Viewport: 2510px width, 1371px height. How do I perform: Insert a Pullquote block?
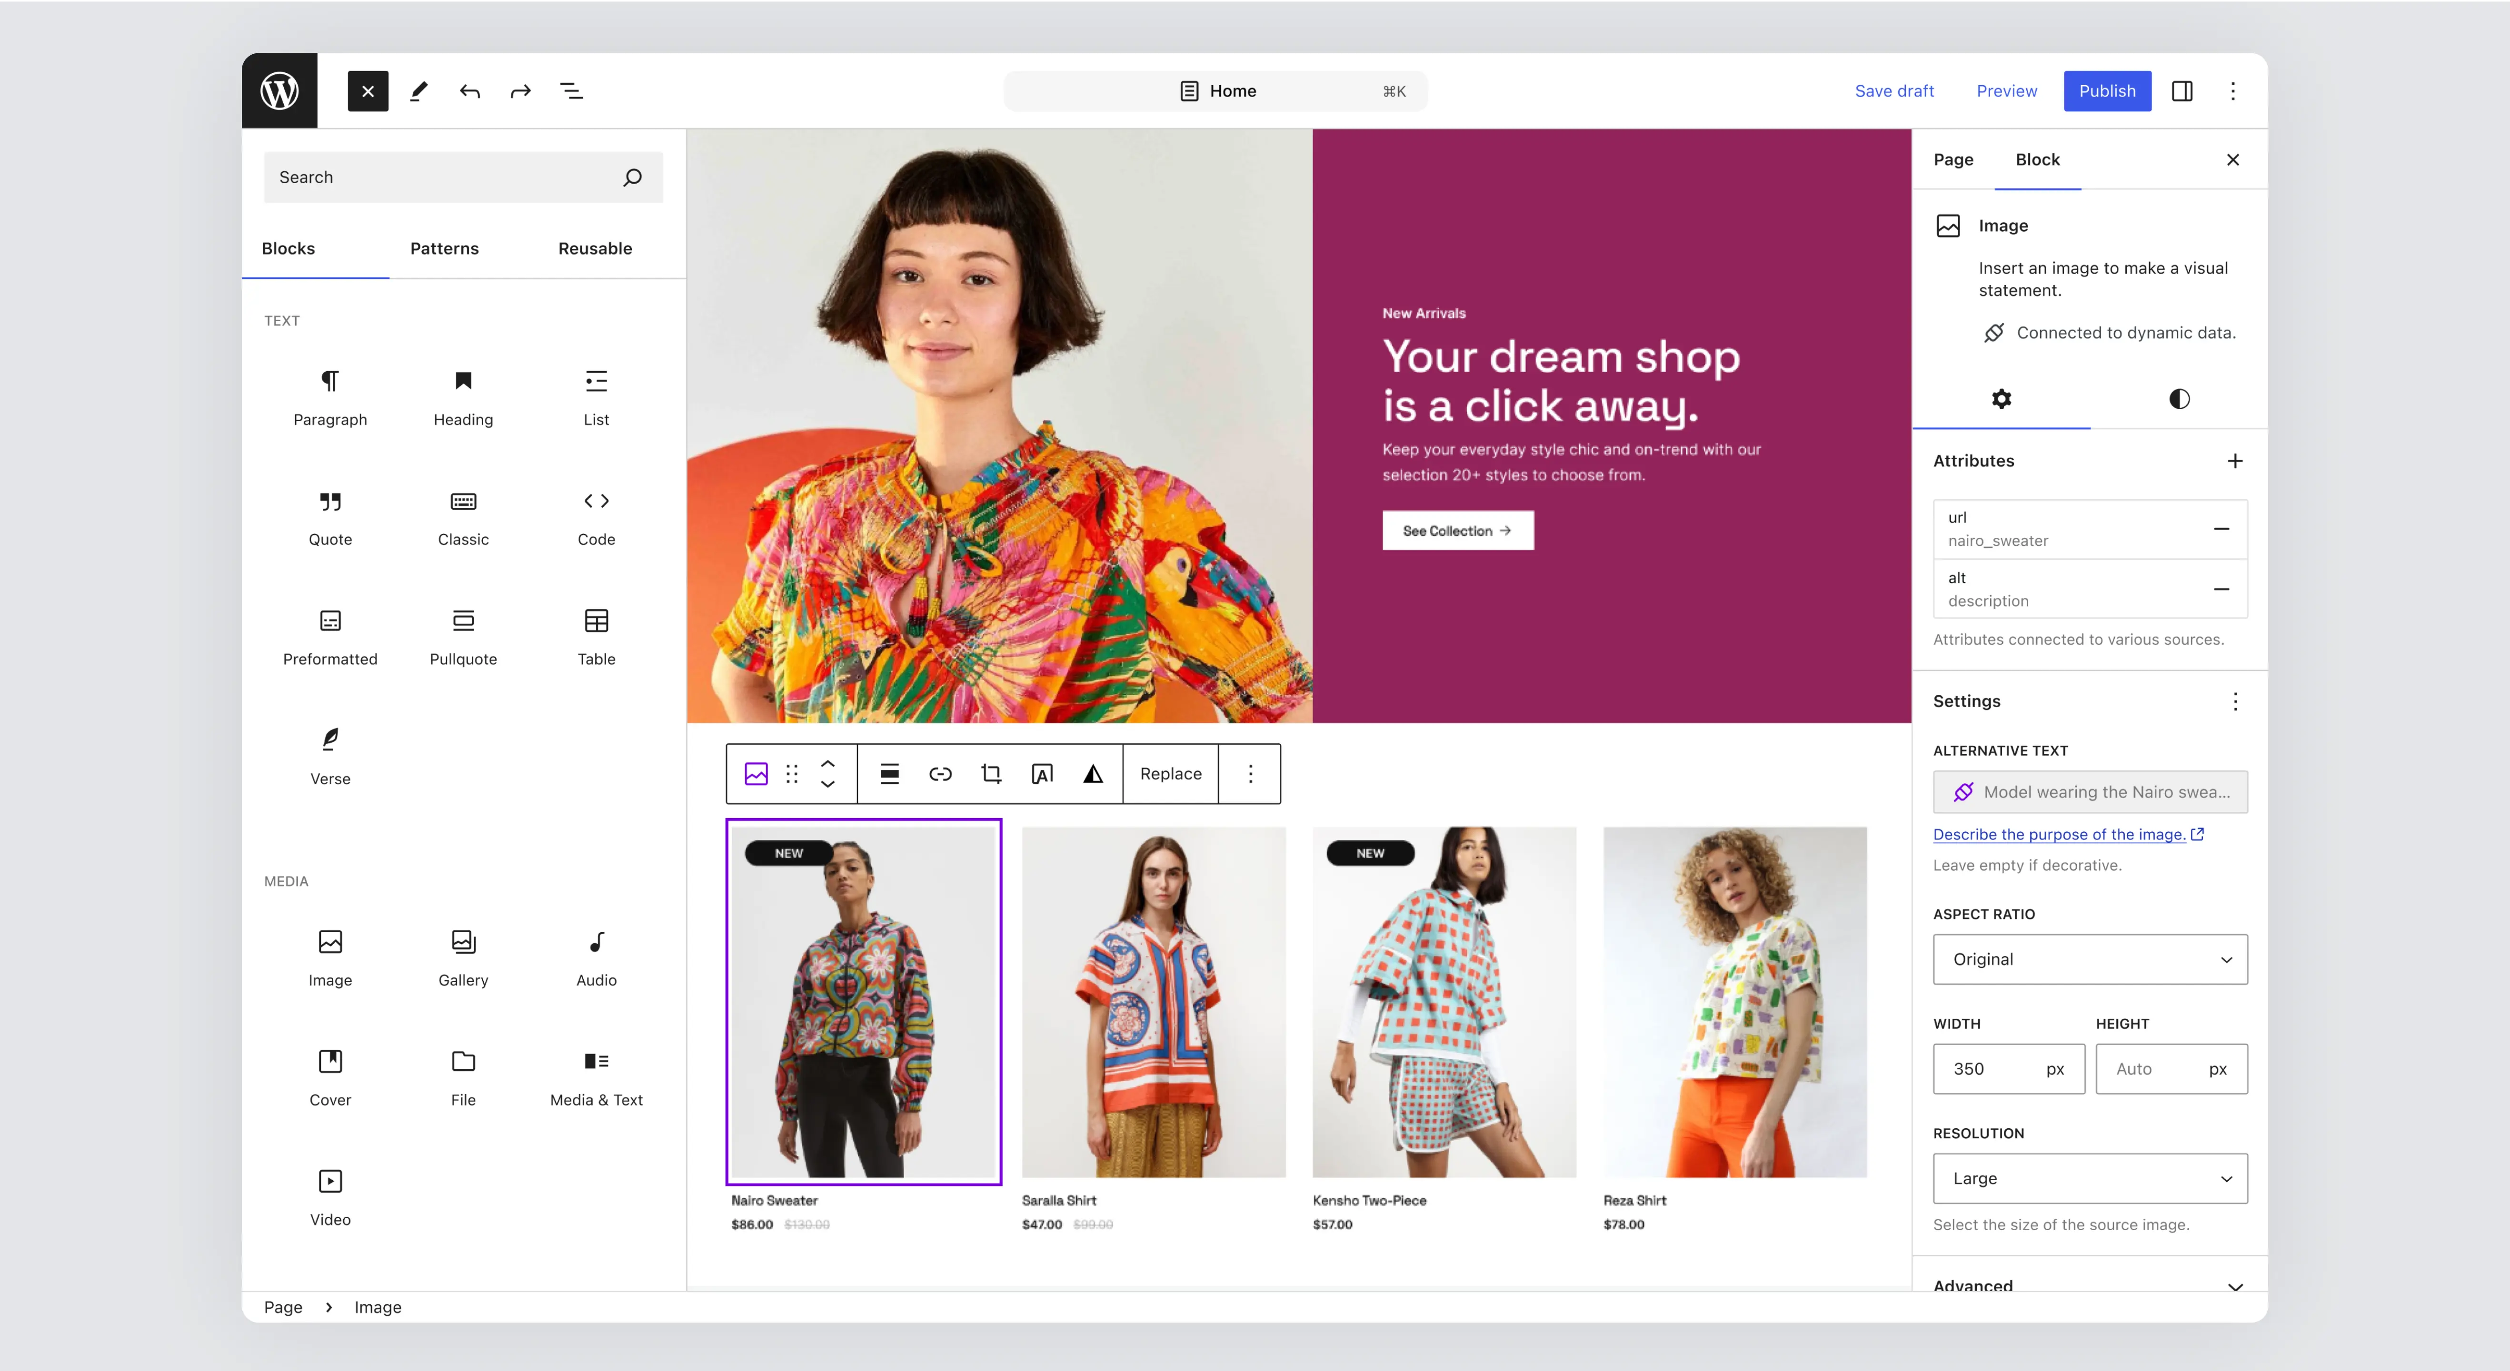[463, 636]
